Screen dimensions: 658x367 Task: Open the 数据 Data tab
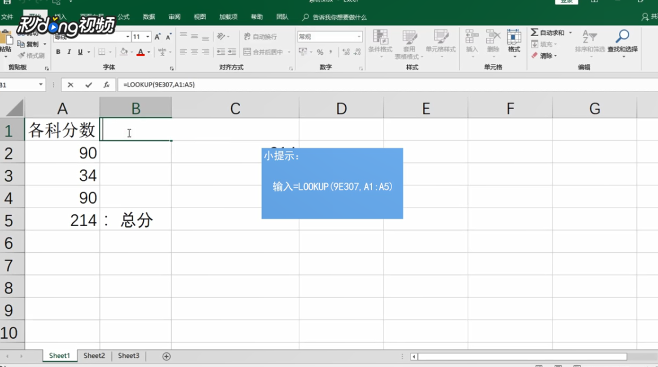(x=149, y=17)
